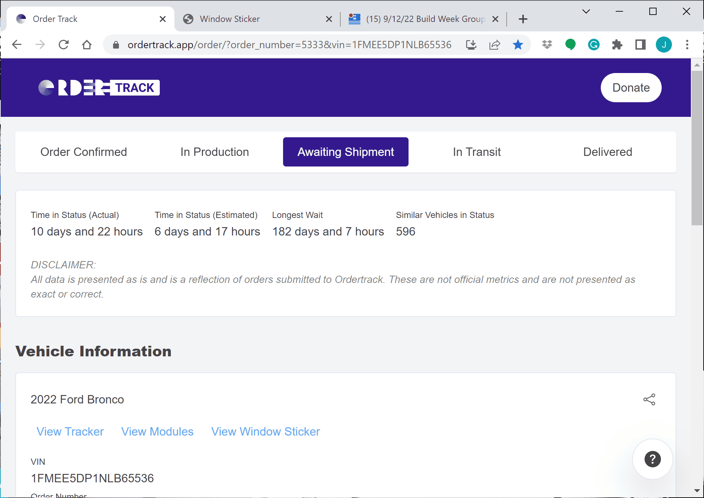Click the share page icon in address bar
This screenshot has height=498, width=704.
point(494,45)
